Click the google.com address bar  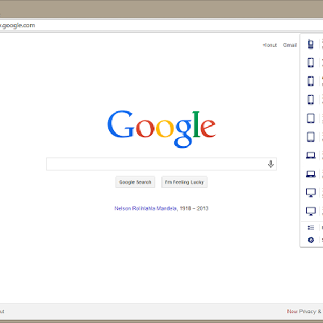(161, 25)
